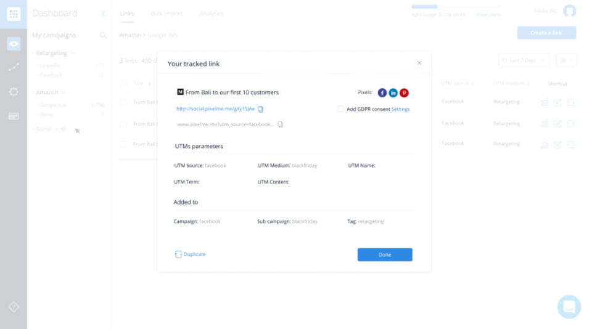Close the Your tracked link dialog
The image size is (592, 329).
point(419,63)
